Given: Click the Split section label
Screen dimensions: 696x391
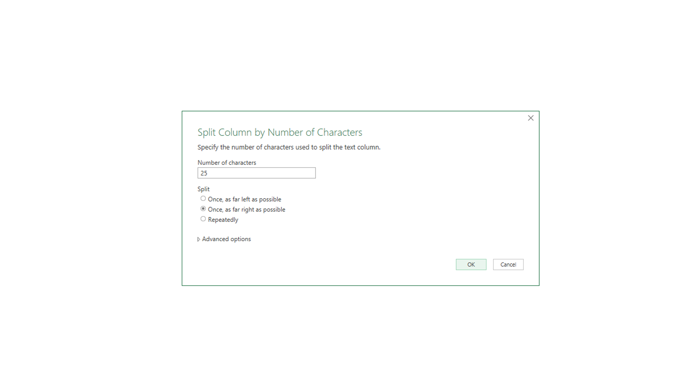Looking at the screenshot, I should 203,189.
